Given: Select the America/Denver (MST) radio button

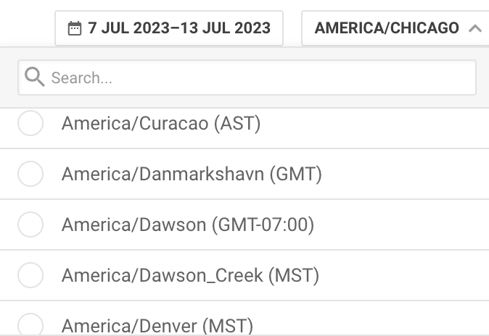Looking at the screenshot, I should tap(30, 325).
